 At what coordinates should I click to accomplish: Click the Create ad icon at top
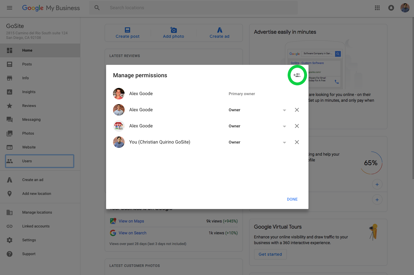tap(220, 30)
